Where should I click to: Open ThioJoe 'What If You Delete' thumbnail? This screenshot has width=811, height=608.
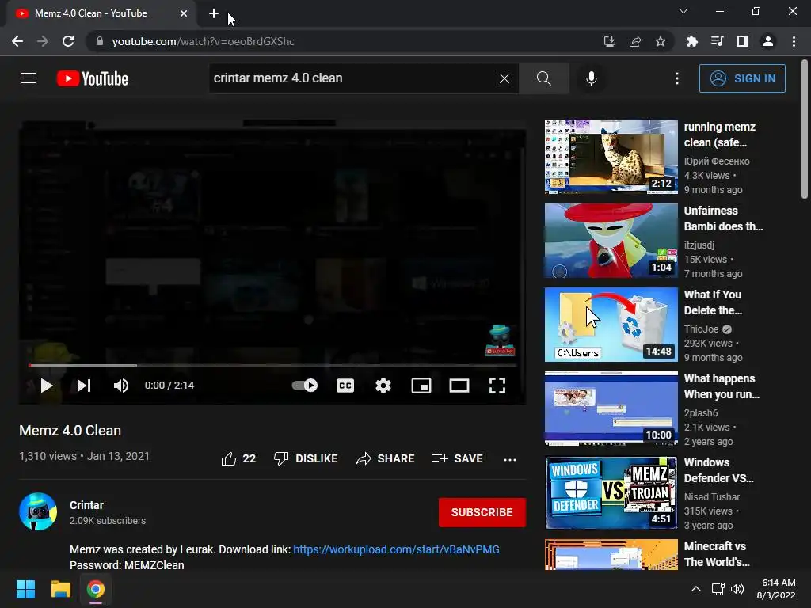coord(611,324)
